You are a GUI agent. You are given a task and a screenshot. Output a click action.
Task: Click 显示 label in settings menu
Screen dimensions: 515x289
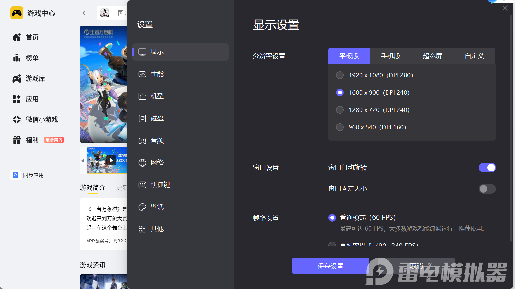tap(157, 52)
